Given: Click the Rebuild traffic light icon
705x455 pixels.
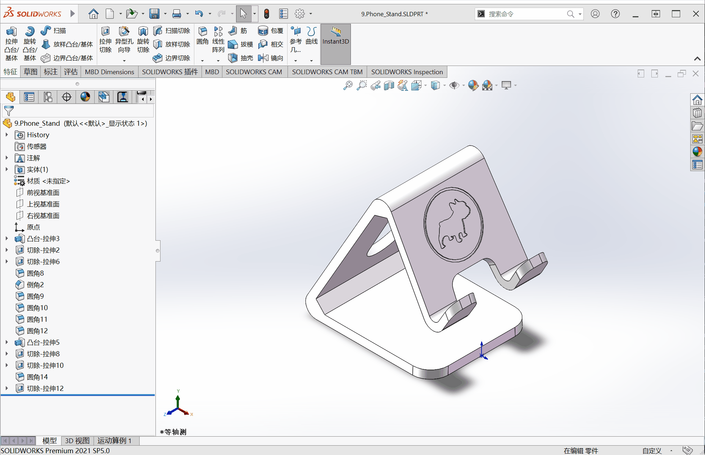Looking at the screenshot, I should [x=267, y=14].
